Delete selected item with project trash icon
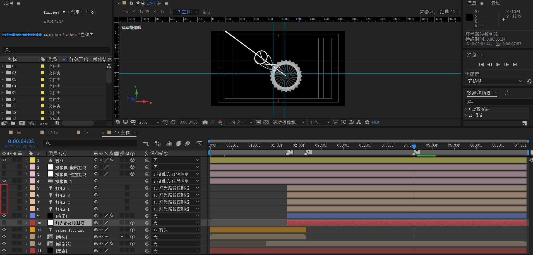The width and height of the screenshot is (533, 255). (57, 123)
